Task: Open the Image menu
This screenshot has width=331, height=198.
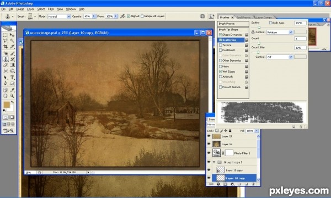Action: [x=20, y=9]
